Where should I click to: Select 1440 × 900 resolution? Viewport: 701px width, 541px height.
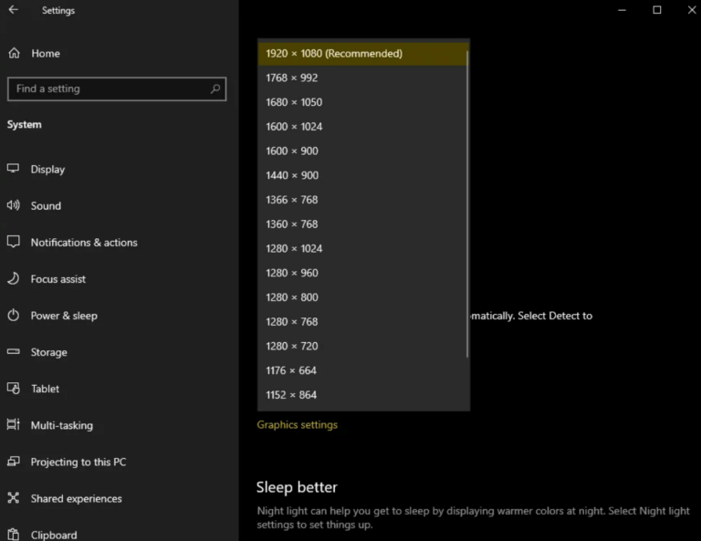pos(363,175)
